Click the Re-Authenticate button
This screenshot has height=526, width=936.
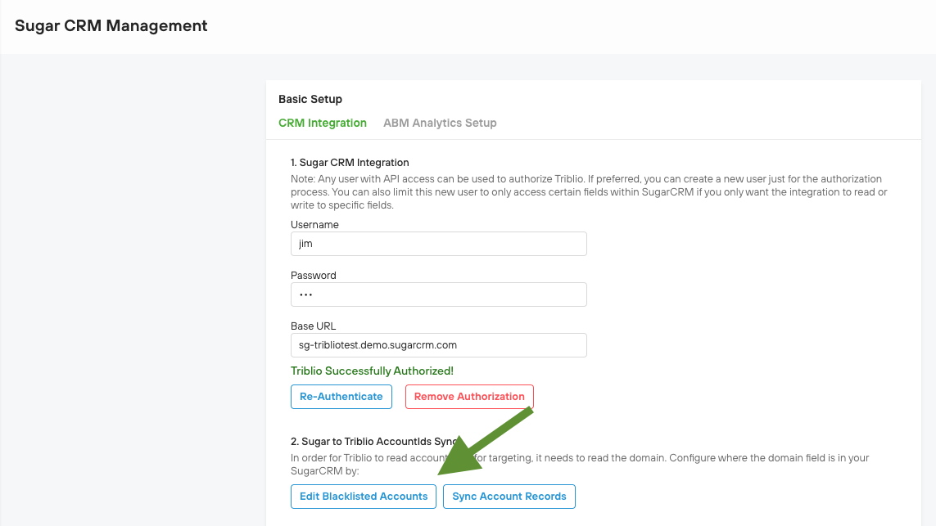(341, 397)
